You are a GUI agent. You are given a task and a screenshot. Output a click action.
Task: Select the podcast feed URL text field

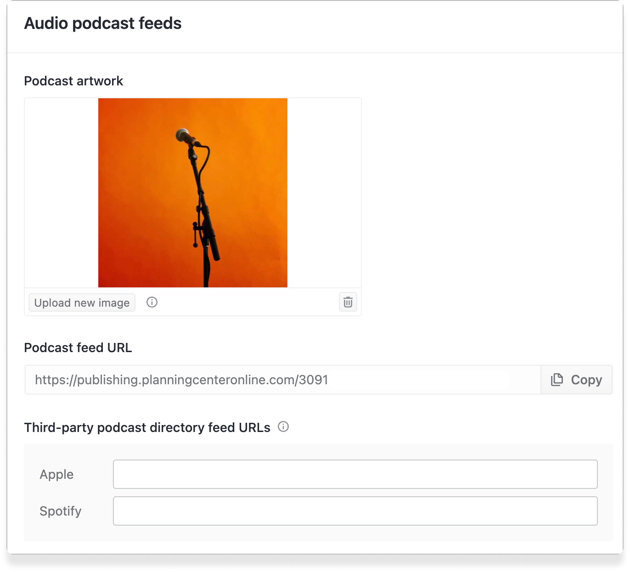pyautogui.click(x=276, y=379)
